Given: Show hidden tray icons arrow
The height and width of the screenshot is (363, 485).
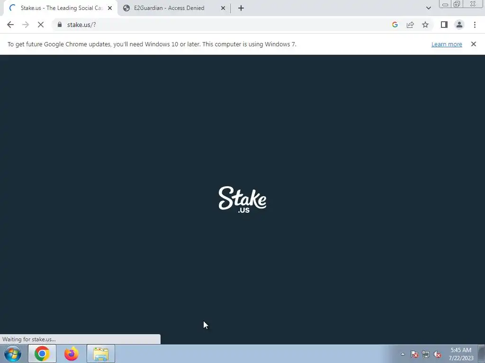Looking at the screenshot, I should [x=403, y=354].
